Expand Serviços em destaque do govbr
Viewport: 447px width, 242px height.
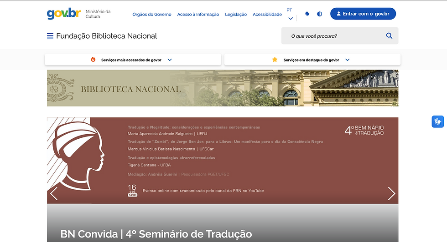[x=312, y=60]
